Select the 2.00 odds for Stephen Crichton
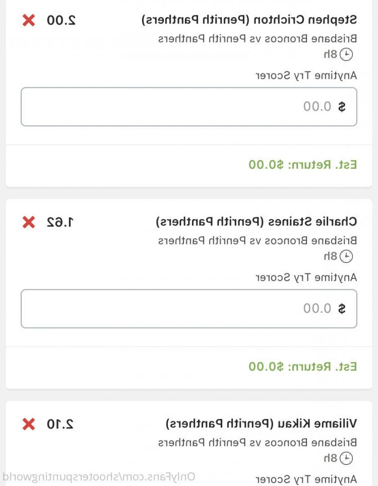The width and height of the screenshot is (378, 486). (x=61, y=20)
